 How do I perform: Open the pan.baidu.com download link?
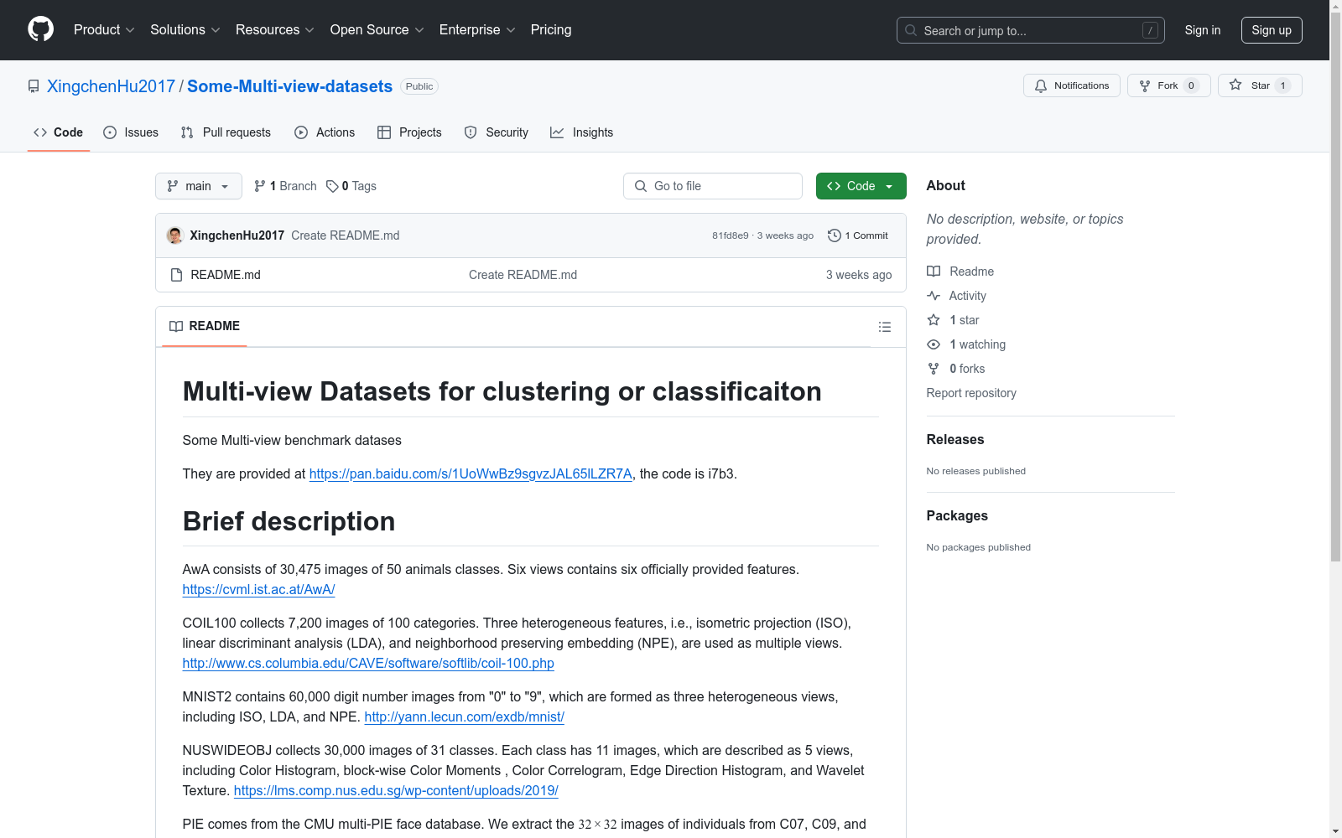click(471, 473)
